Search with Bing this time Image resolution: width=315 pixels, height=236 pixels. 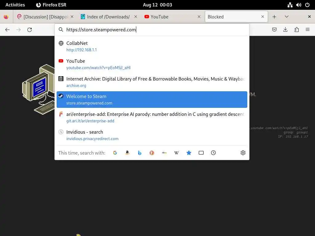(140, 153)
